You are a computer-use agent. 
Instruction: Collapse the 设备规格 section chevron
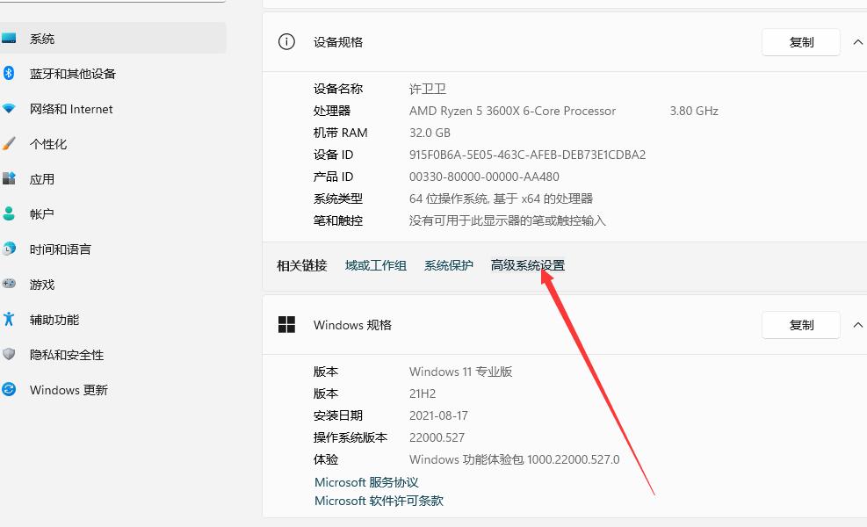pos(857,41)
